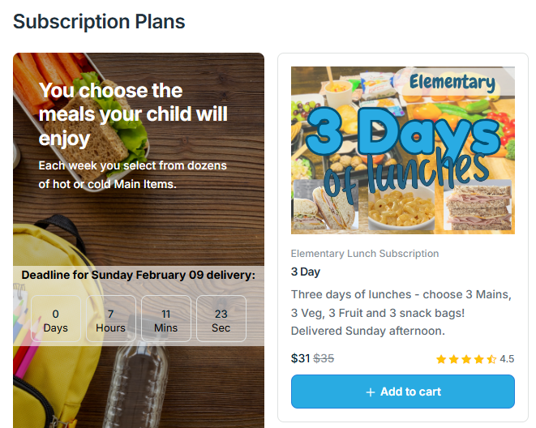Click the 4.5 rating number
This screenshot has height=428, width=536.
coord(507,359)
